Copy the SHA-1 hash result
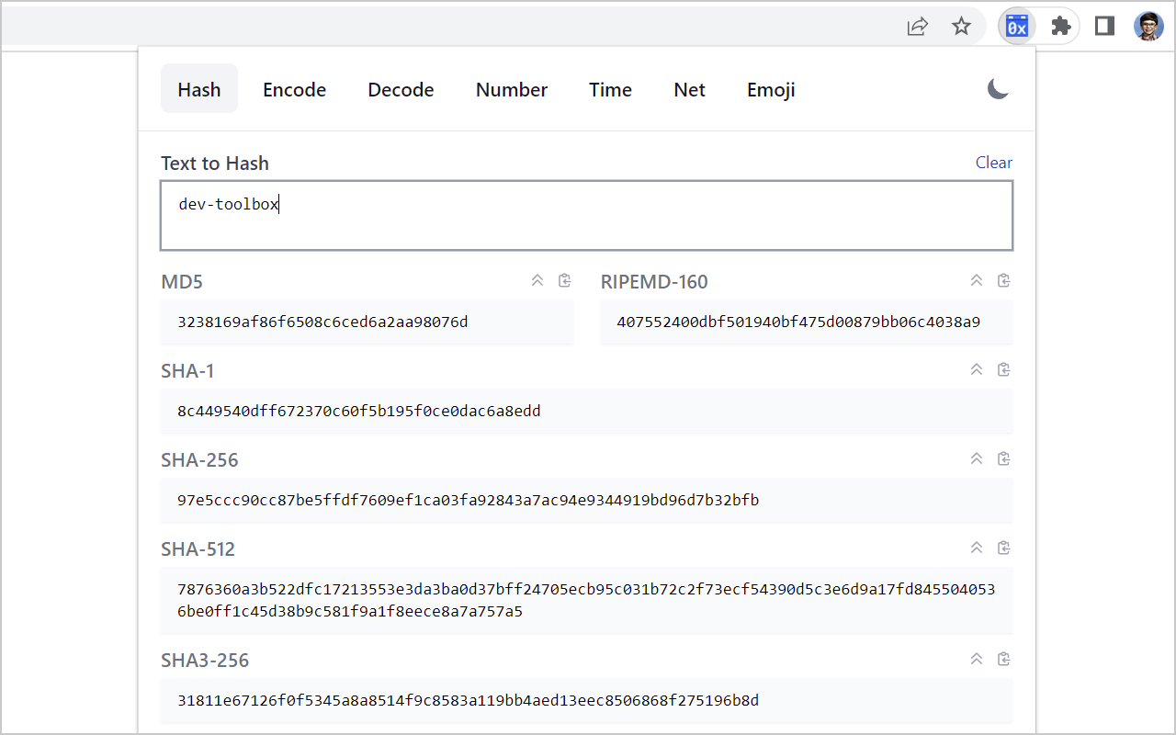 pos(1003,369)
